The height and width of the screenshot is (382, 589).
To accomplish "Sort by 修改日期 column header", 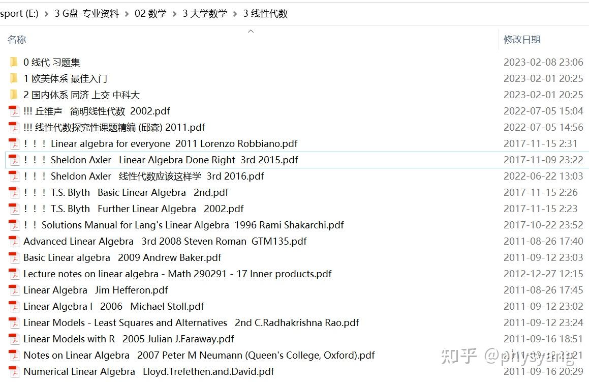I will [x=522, y=40].
